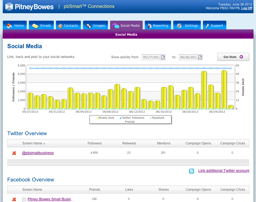The width and height of the screenshot is (256, 202).
Task: Click Link additional Twitter account
Action: click(x=224, y=171)
